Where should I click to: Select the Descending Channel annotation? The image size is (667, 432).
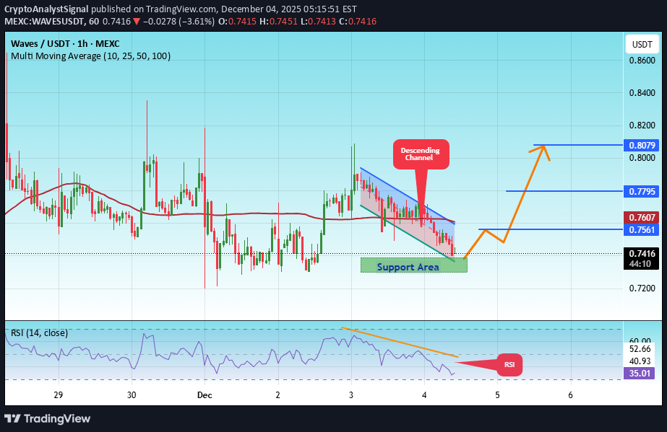coord(421,154)
